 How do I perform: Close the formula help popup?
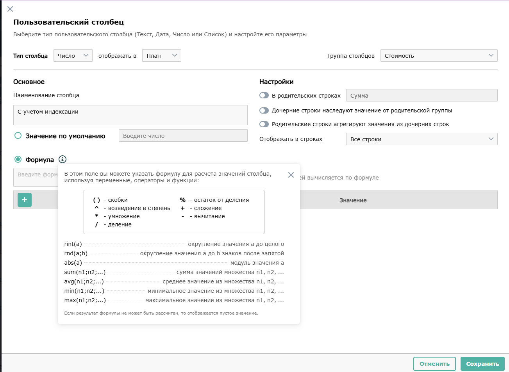coord(291,175)
